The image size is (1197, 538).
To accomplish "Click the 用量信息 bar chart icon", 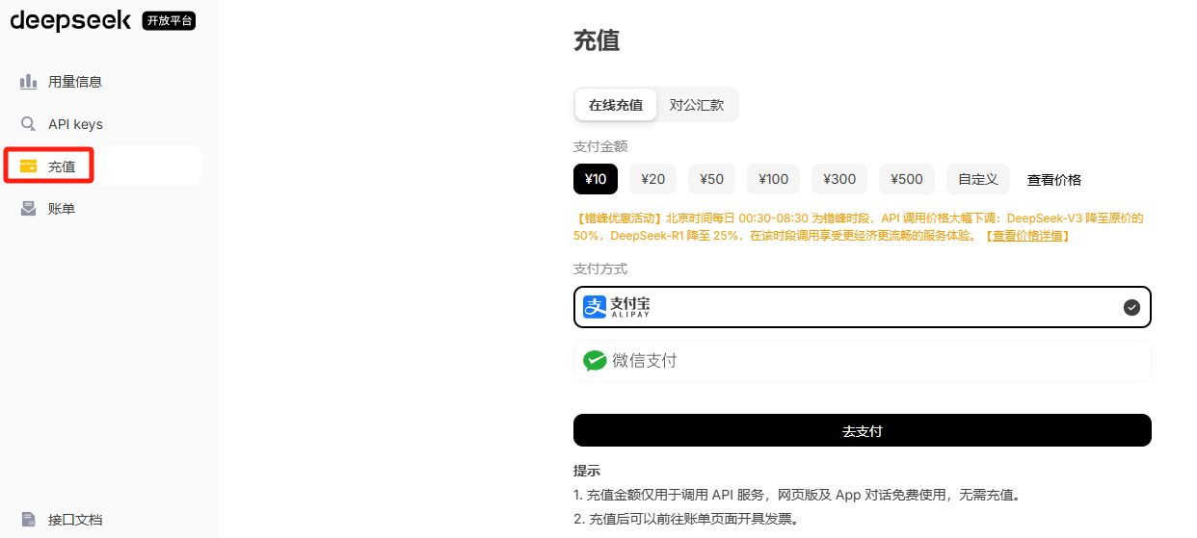I will pos(29,82).
